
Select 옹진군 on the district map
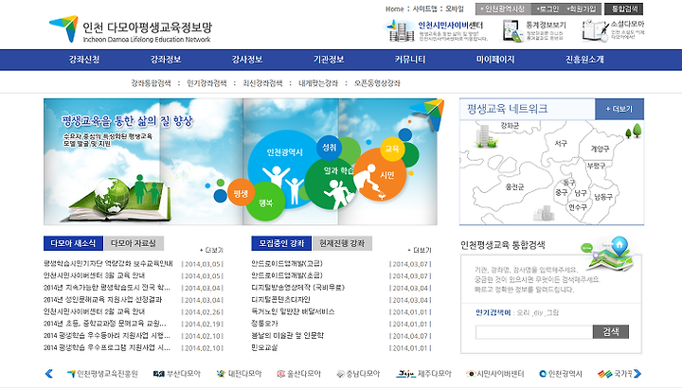[514, 186]
